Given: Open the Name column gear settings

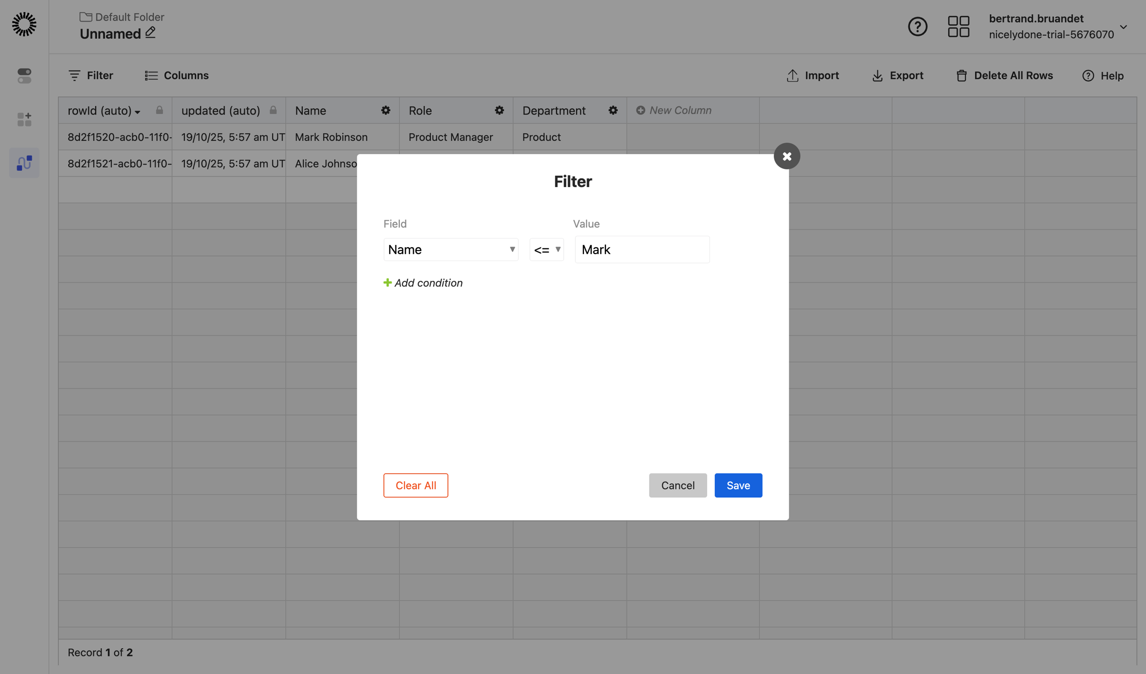Looking at the screenshot, I should 385,110.
